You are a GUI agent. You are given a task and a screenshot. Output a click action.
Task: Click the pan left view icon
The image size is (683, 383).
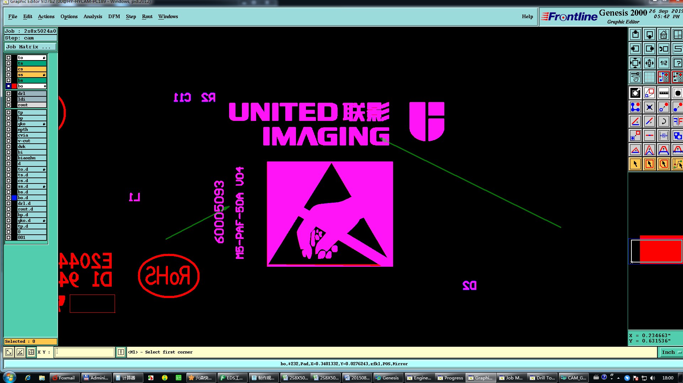[x=635, y=49]
